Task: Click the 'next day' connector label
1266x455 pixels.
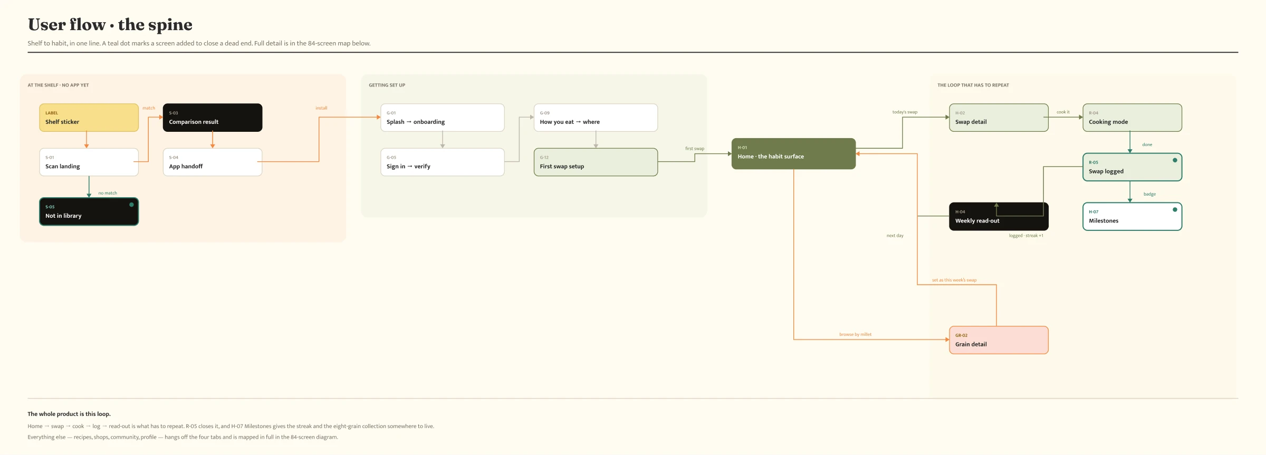Action: 895,236
